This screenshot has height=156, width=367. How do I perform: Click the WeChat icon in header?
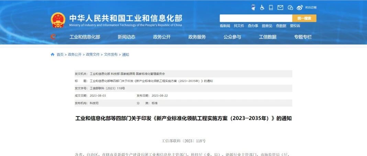point(290,8)
